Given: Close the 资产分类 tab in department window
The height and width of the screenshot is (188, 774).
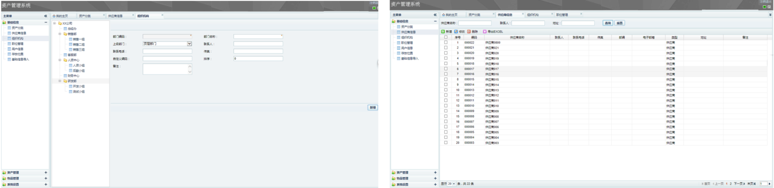Looking at the screenshot, I should point(104,15).
